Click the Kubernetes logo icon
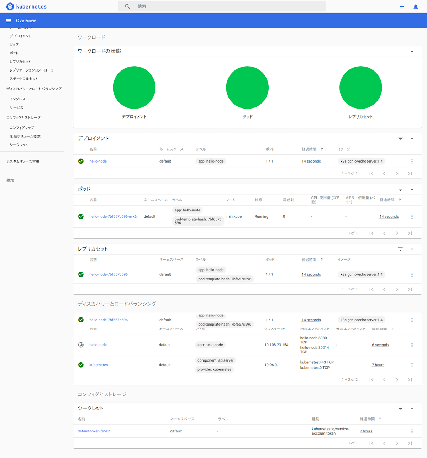The width and height of the screenshot is (427, 458). click(10, 6)
